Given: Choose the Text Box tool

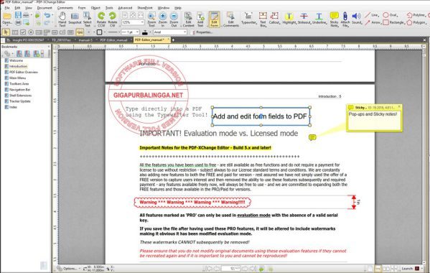Looking at the screenshot, I should pyautogui.click(x=263, y=19).
